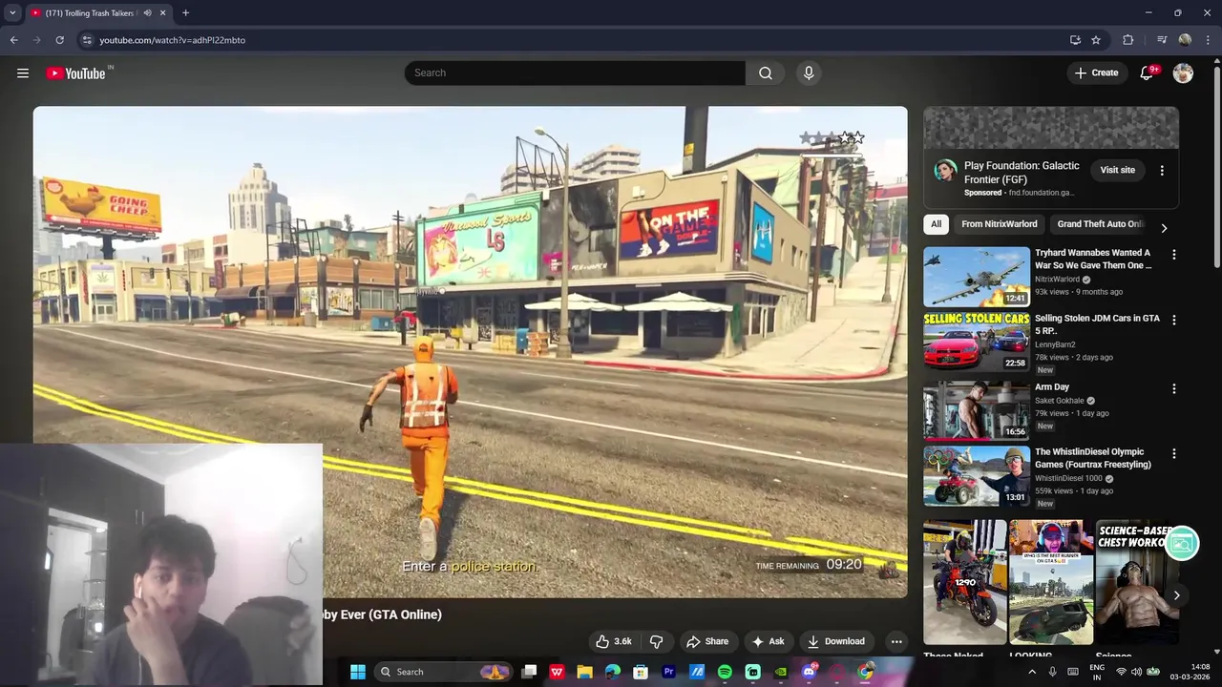Open the Ask AI button
Screen dimensions: 1222x687
tap(768, 642)
